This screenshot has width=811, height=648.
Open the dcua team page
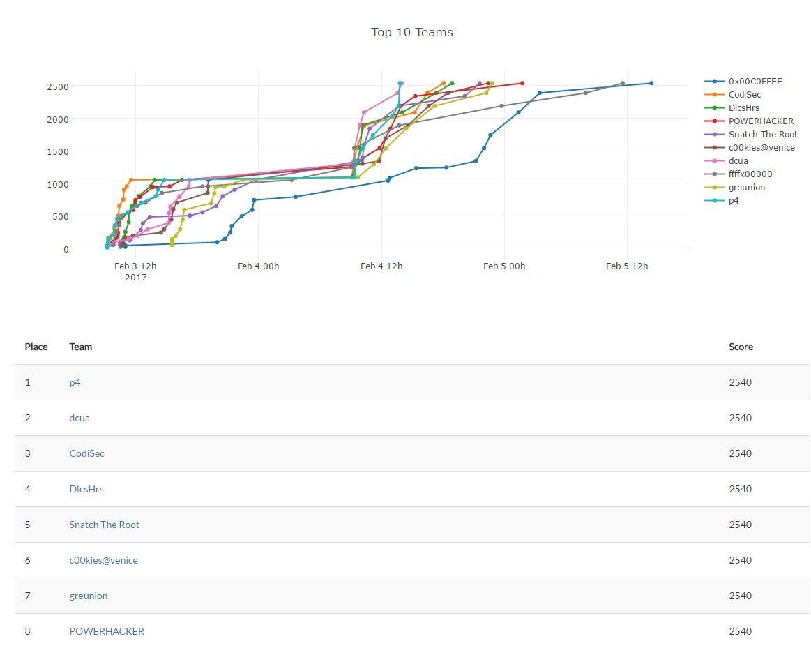click(x=79, y=418)
